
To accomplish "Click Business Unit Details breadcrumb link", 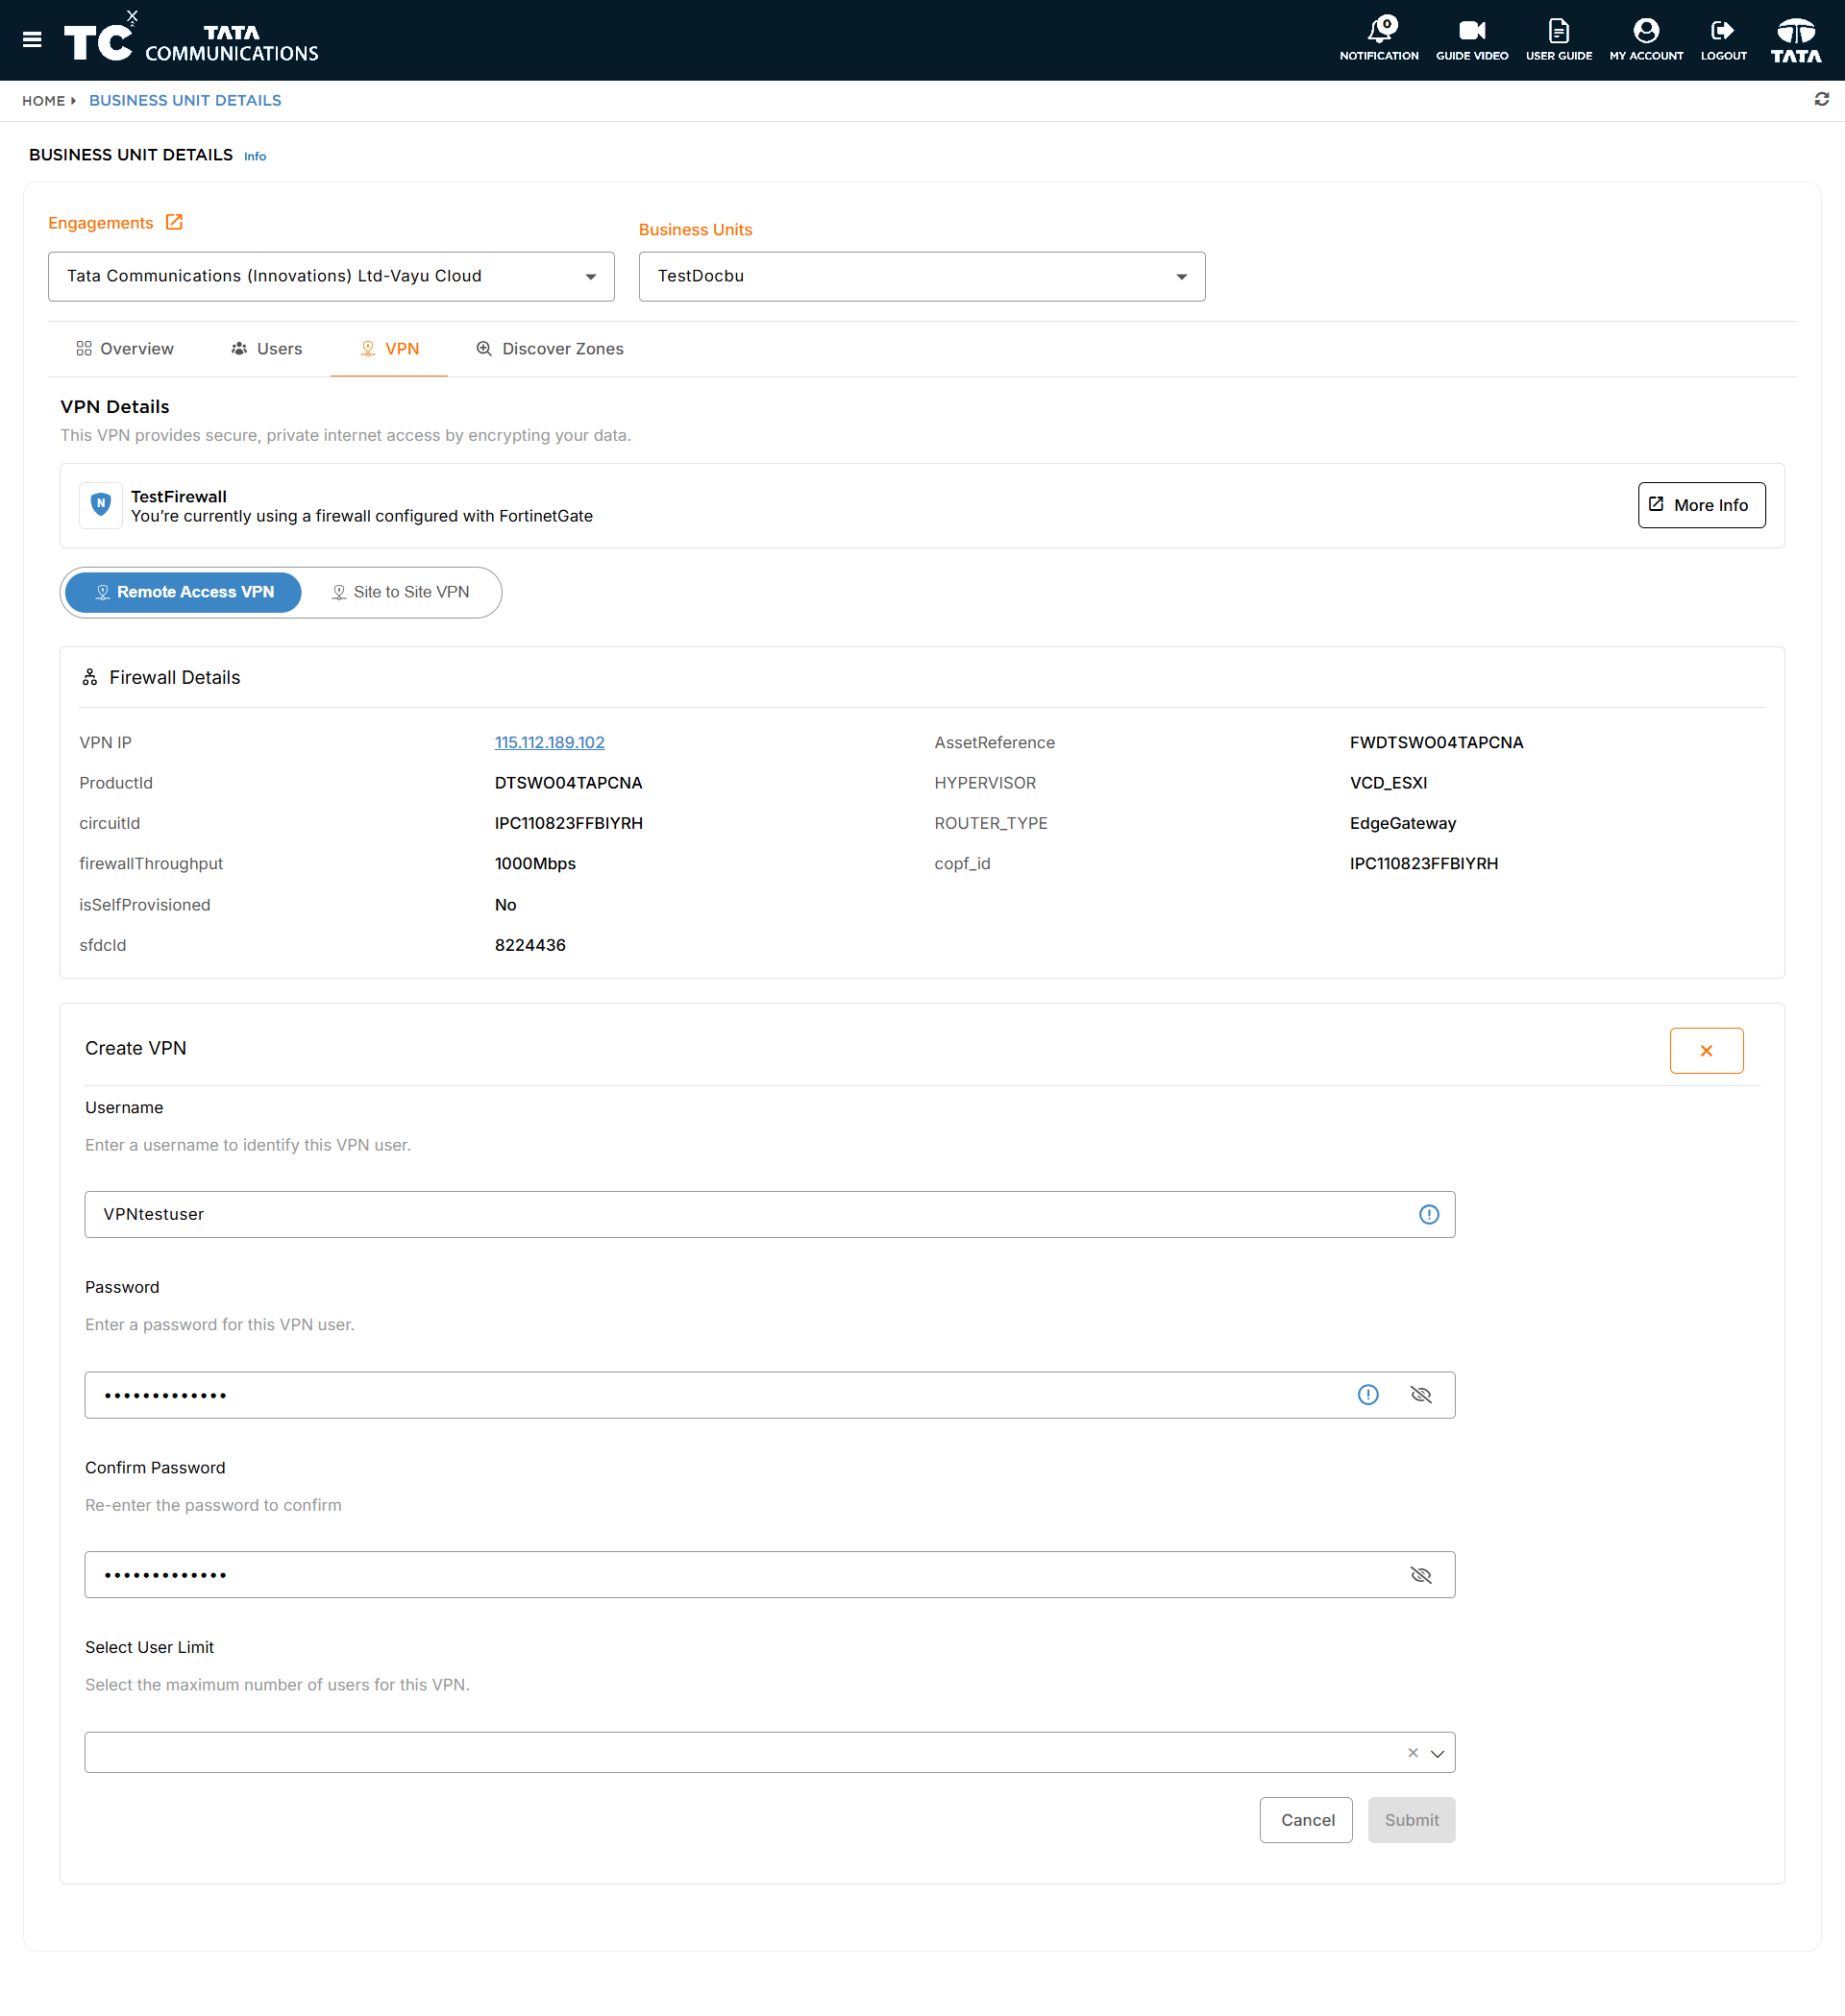I will 185,100.
